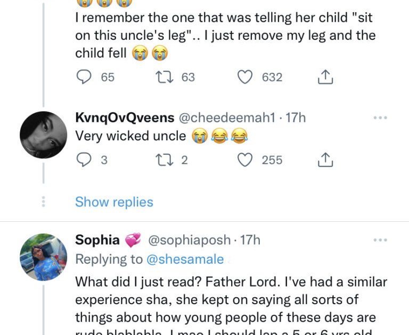409x335 pixels.
Task: Open more options for Sophia's tweet
Action: point(380,240)
